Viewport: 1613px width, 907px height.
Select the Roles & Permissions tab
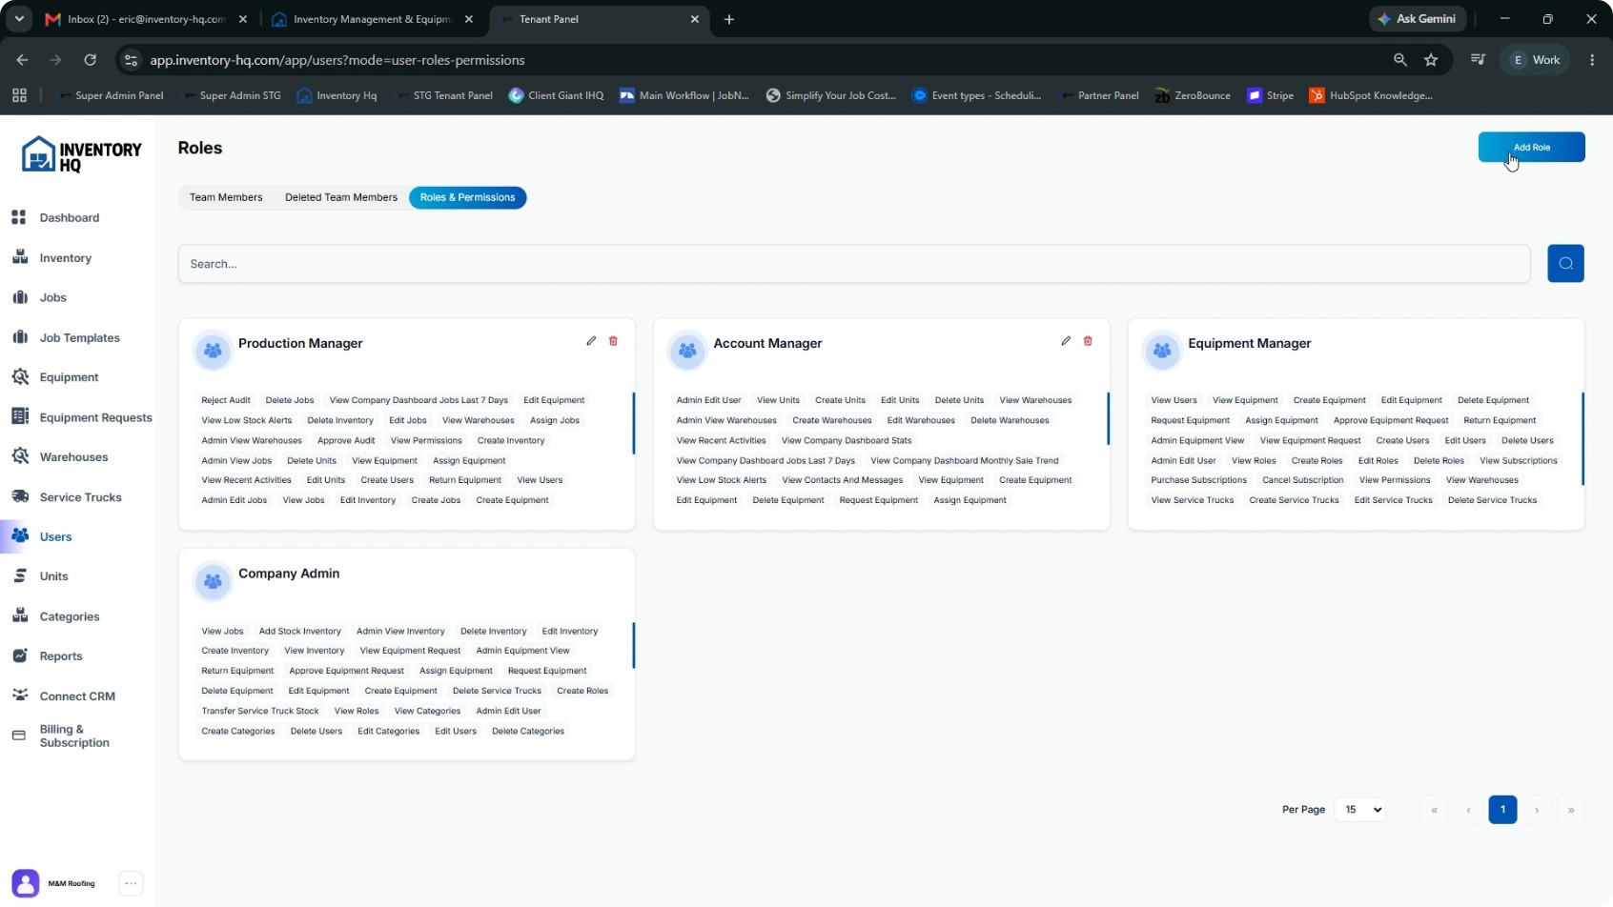(x=467, y=197)
